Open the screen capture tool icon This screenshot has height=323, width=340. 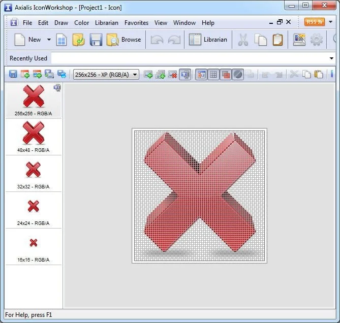click(x=299, y=40)
